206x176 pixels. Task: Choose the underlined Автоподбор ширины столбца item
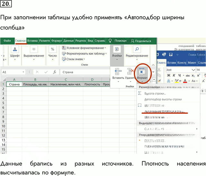click(x=165, y=112)
